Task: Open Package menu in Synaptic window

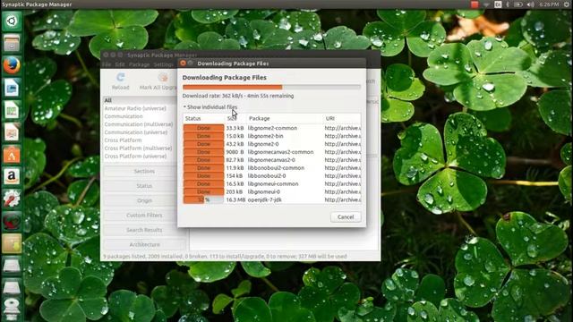Action: pos(140,64)
